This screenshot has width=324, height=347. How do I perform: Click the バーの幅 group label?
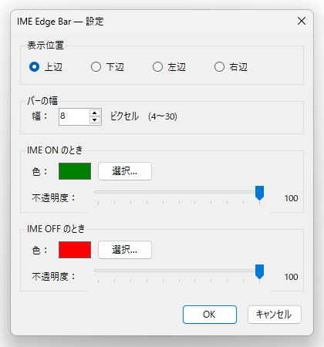pyautogui.click(x=42, y=101)
